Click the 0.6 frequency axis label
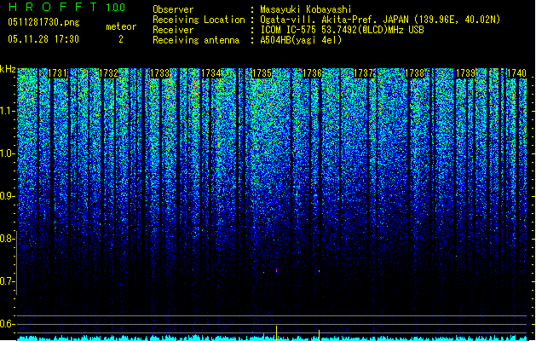The image size is (536, 341). click(7, 324)
